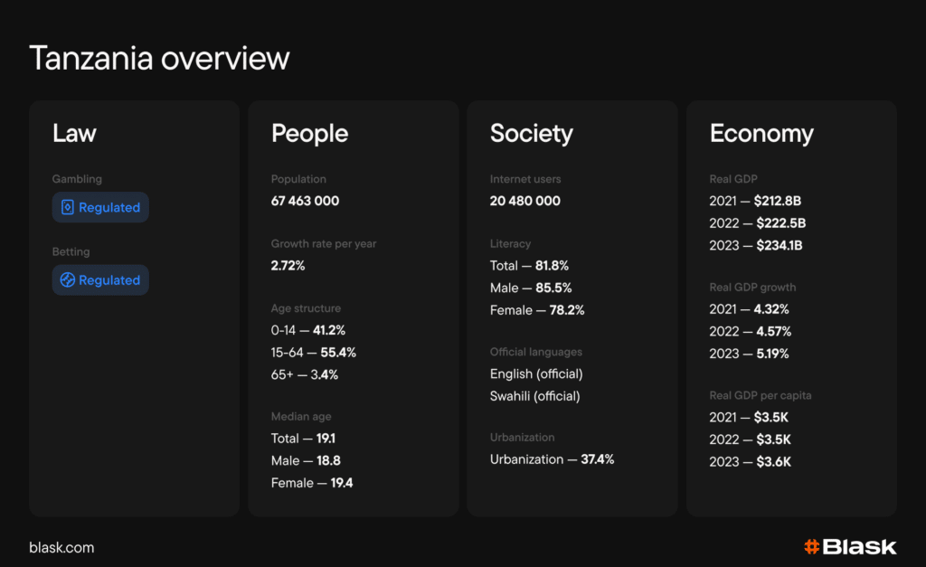Click the Swahili (official) language entry

[535, 396]
